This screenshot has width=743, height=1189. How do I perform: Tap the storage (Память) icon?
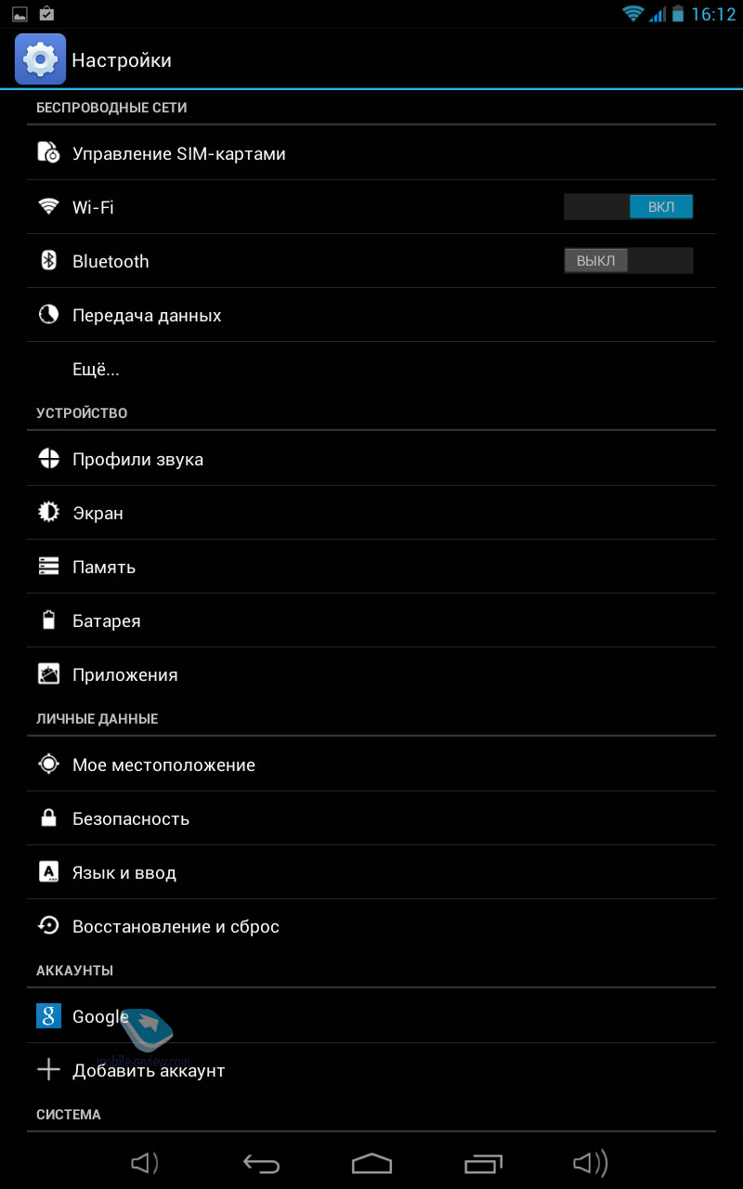pyautogui.click(x=48, y=567)
